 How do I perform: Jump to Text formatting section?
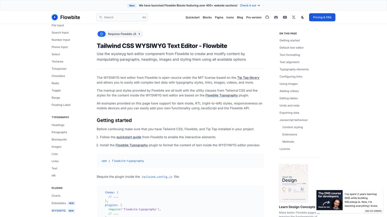pos(290,55)
